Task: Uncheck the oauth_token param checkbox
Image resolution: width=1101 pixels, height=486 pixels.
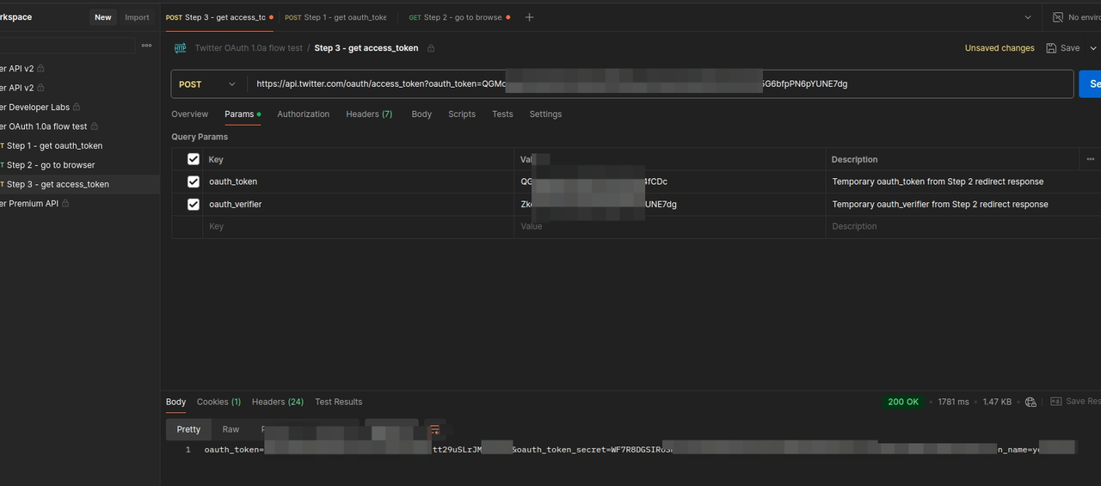Action: 194,181
